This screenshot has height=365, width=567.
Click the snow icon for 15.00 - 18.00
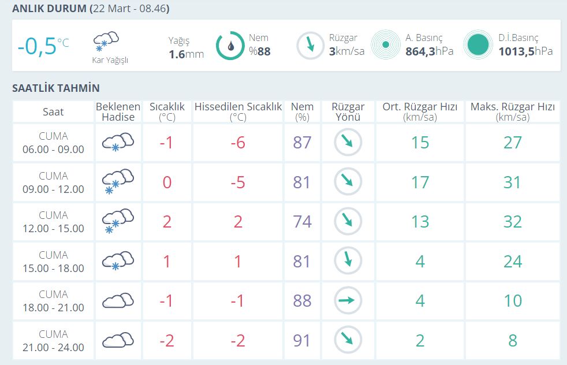[x=118, y=261]
